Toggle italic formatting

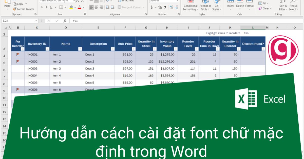click(46, 7)
